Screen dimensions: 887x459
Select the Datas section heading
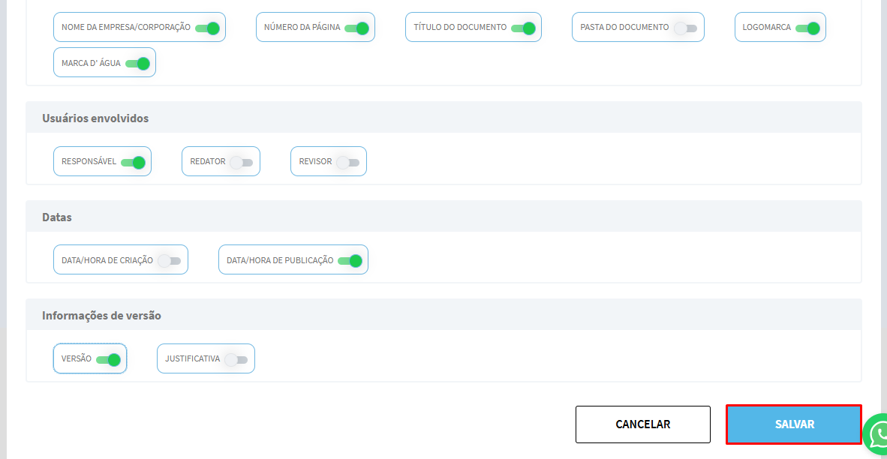(x=57, y=217)
